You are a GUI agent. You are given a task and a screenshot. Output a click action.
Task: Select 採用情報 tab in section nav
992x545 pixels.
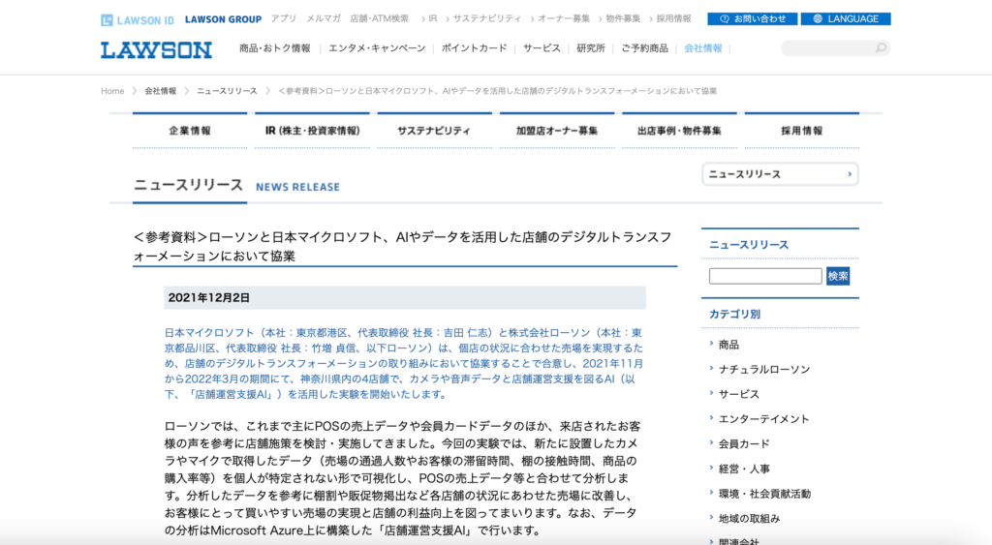click(x=801, y=131)
